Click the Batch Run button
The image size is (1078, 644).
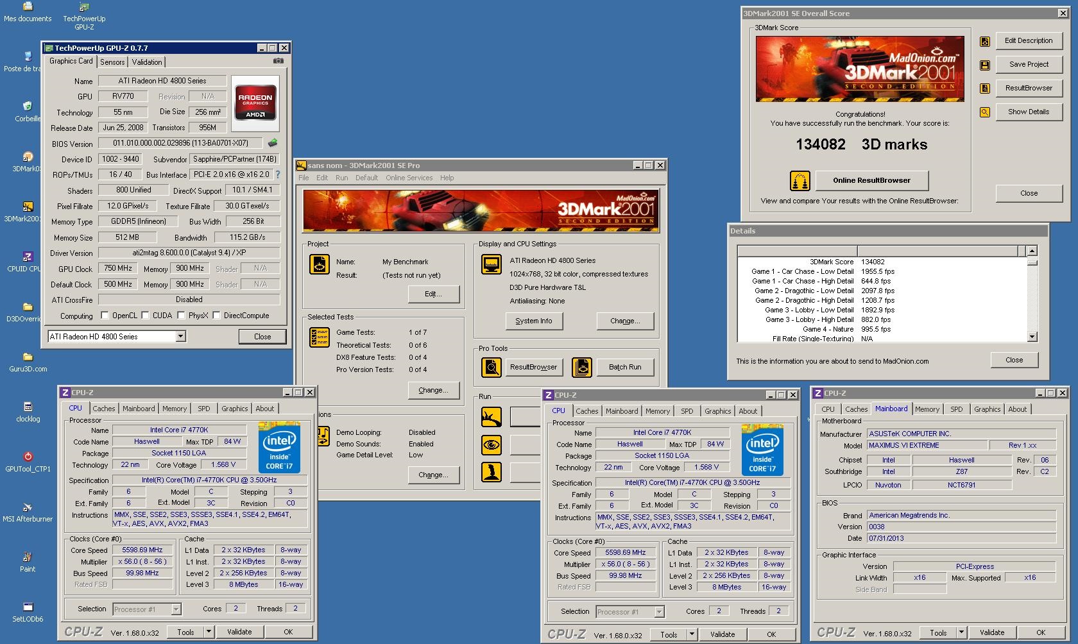point(625,367)
